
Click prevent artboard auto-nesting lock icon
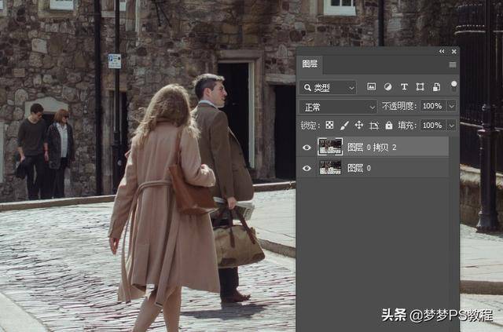374,126
